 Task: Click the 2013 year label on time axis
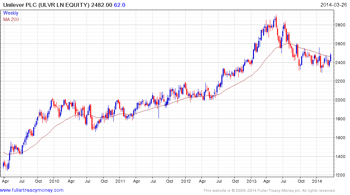[x=252, y=181]
